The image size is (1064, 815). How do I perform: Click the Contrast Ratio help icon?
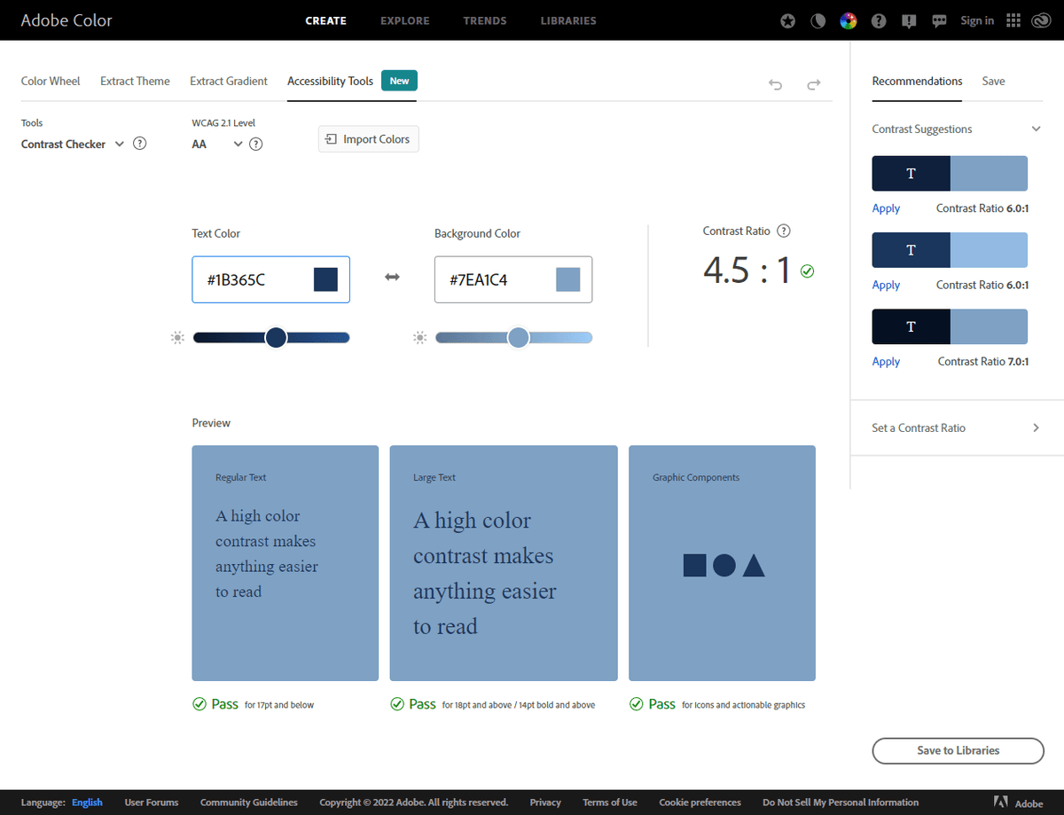pos(783,231)
